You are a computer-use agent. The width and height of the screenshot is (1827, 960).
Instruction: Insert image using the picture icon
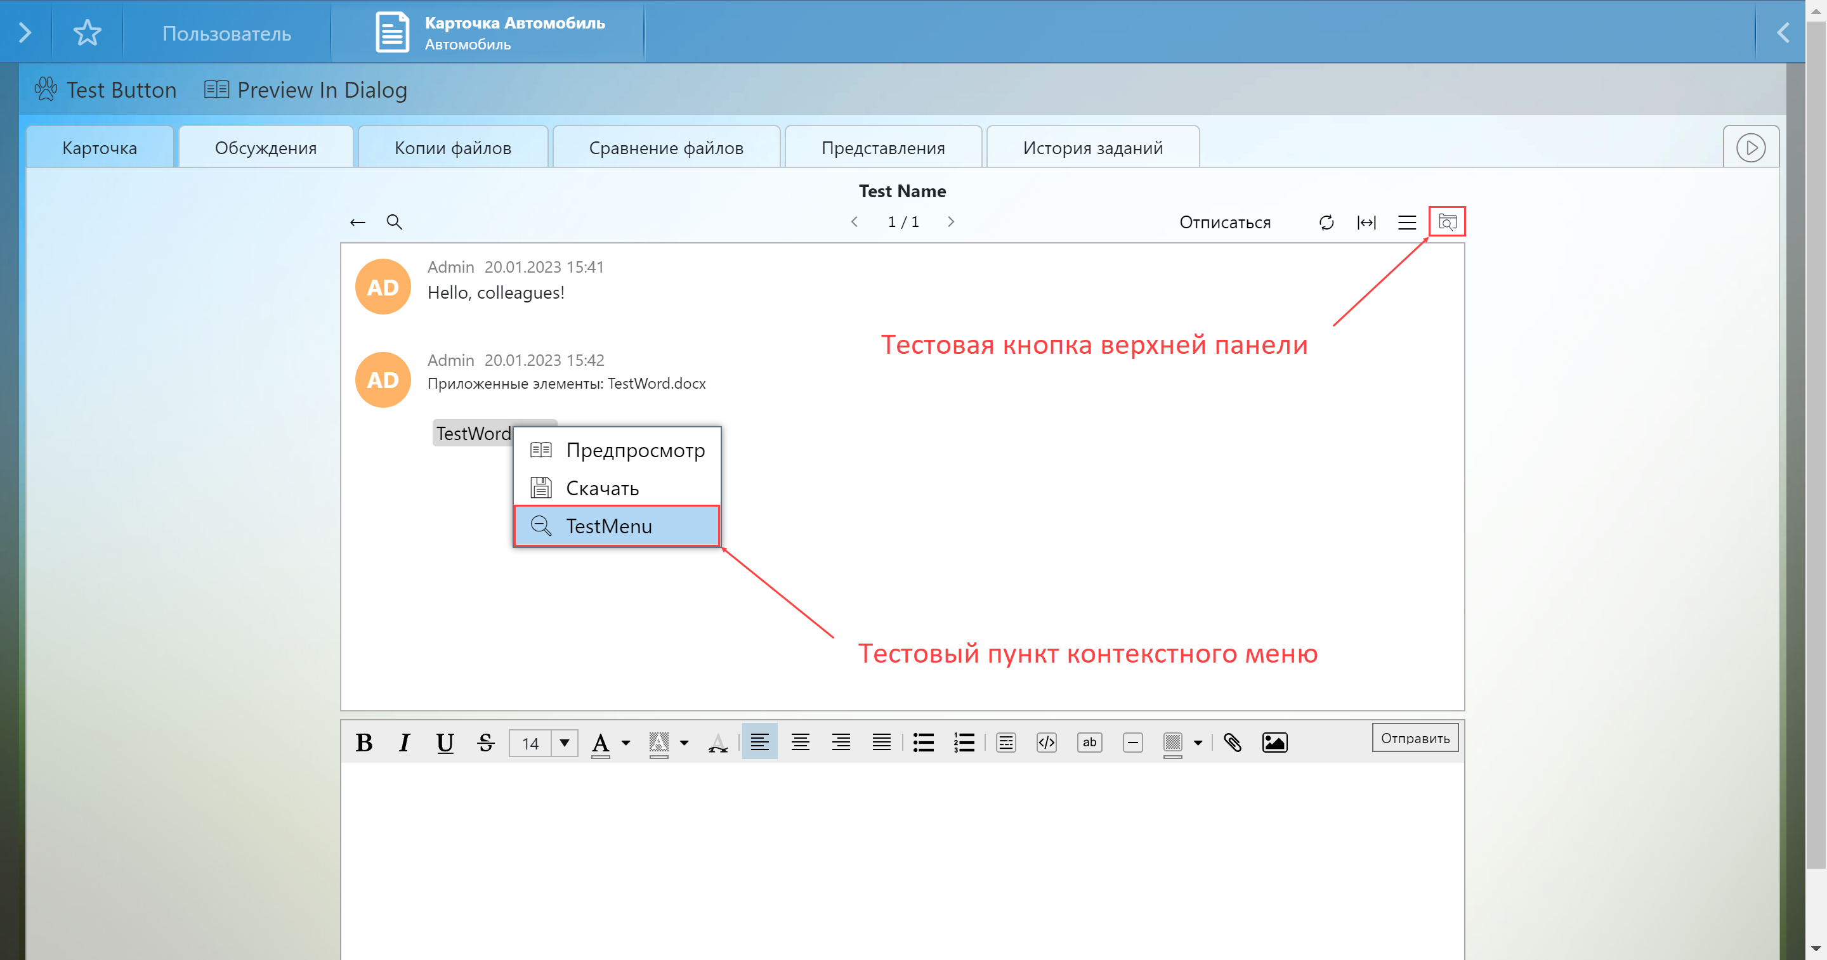pyautogui.click(x=1274, y=743)
